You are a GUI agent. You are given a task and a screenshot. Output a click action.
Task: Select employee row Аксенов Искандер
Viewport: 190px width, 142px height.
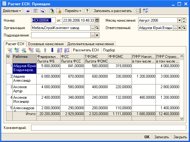(25, 100)
